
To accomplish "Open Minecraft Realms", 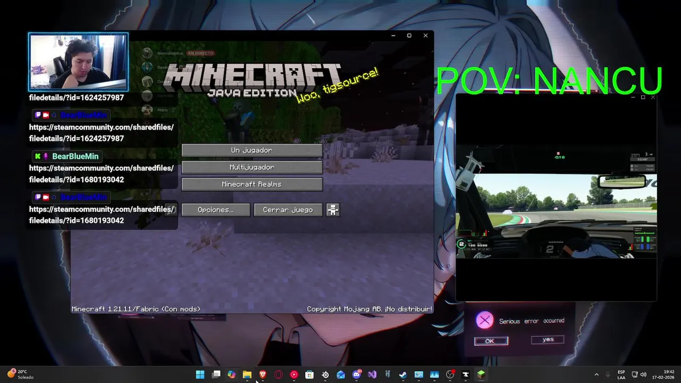I will [252, 184].
